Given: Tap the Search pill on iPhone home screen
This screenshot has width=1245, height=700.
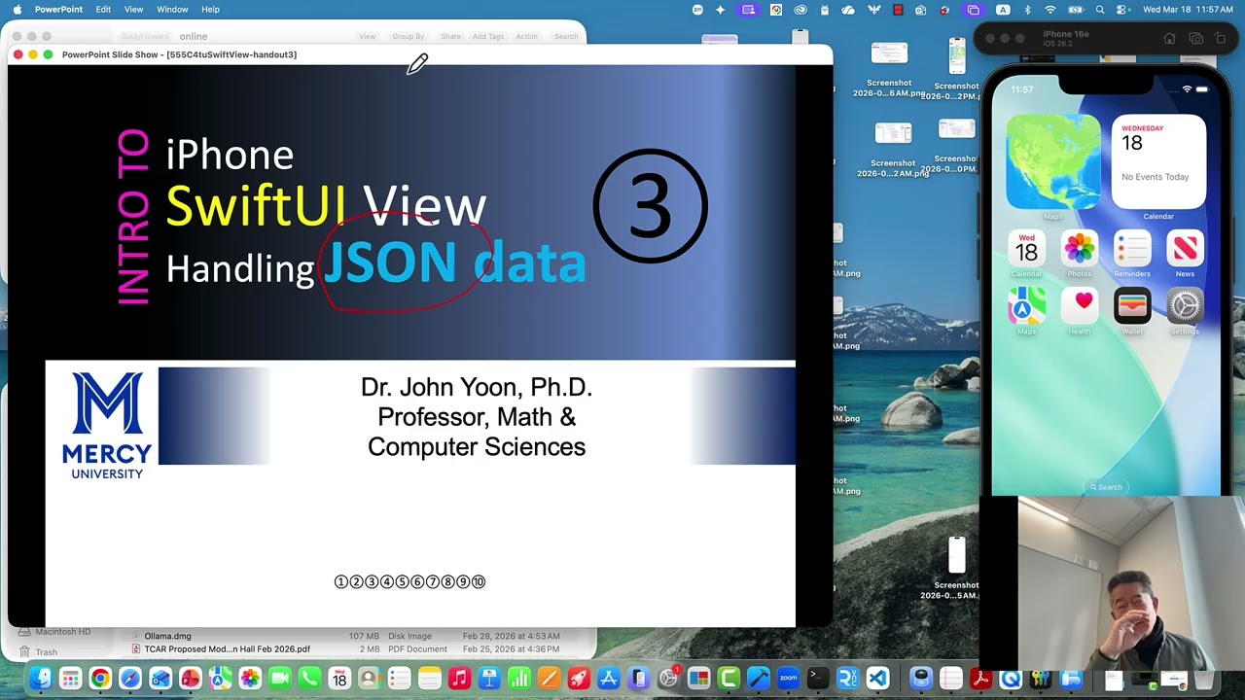Looking at the screenshot, I should click(x=1106, y=487).
